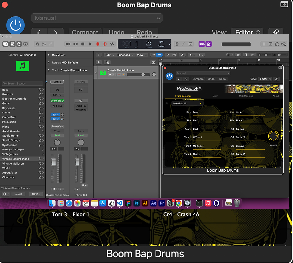
Task: Show the Smart Controls dial button
Action: coord(37,44)
